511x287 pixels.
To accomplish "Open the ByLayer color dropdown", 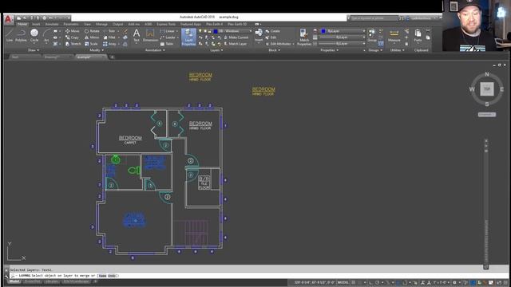I will [x=364, y=31].
